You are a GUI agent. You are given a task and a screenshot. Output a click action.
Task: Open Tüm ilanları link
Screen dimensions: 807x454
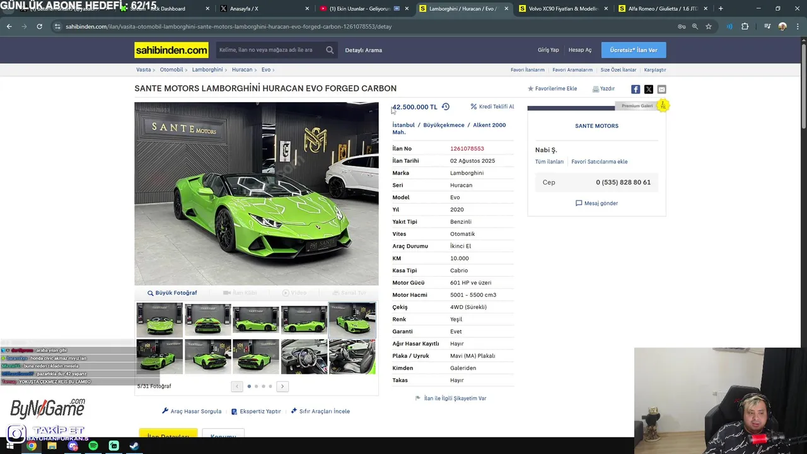[549, 161]
